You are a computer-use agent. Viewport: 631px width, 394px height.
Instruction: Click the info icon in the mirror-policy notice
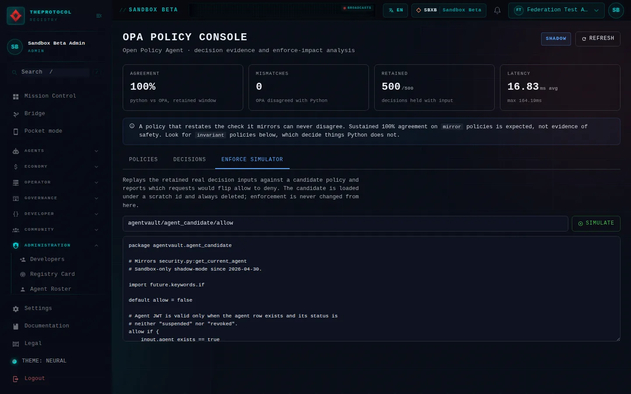(132, 126)
